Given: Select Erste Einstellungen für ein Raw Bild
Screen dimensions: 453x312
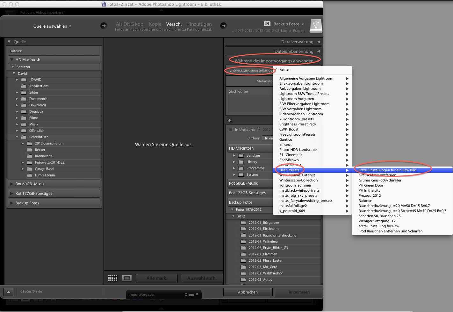Looking at the screenshot, I should click(x=402, y=170).
